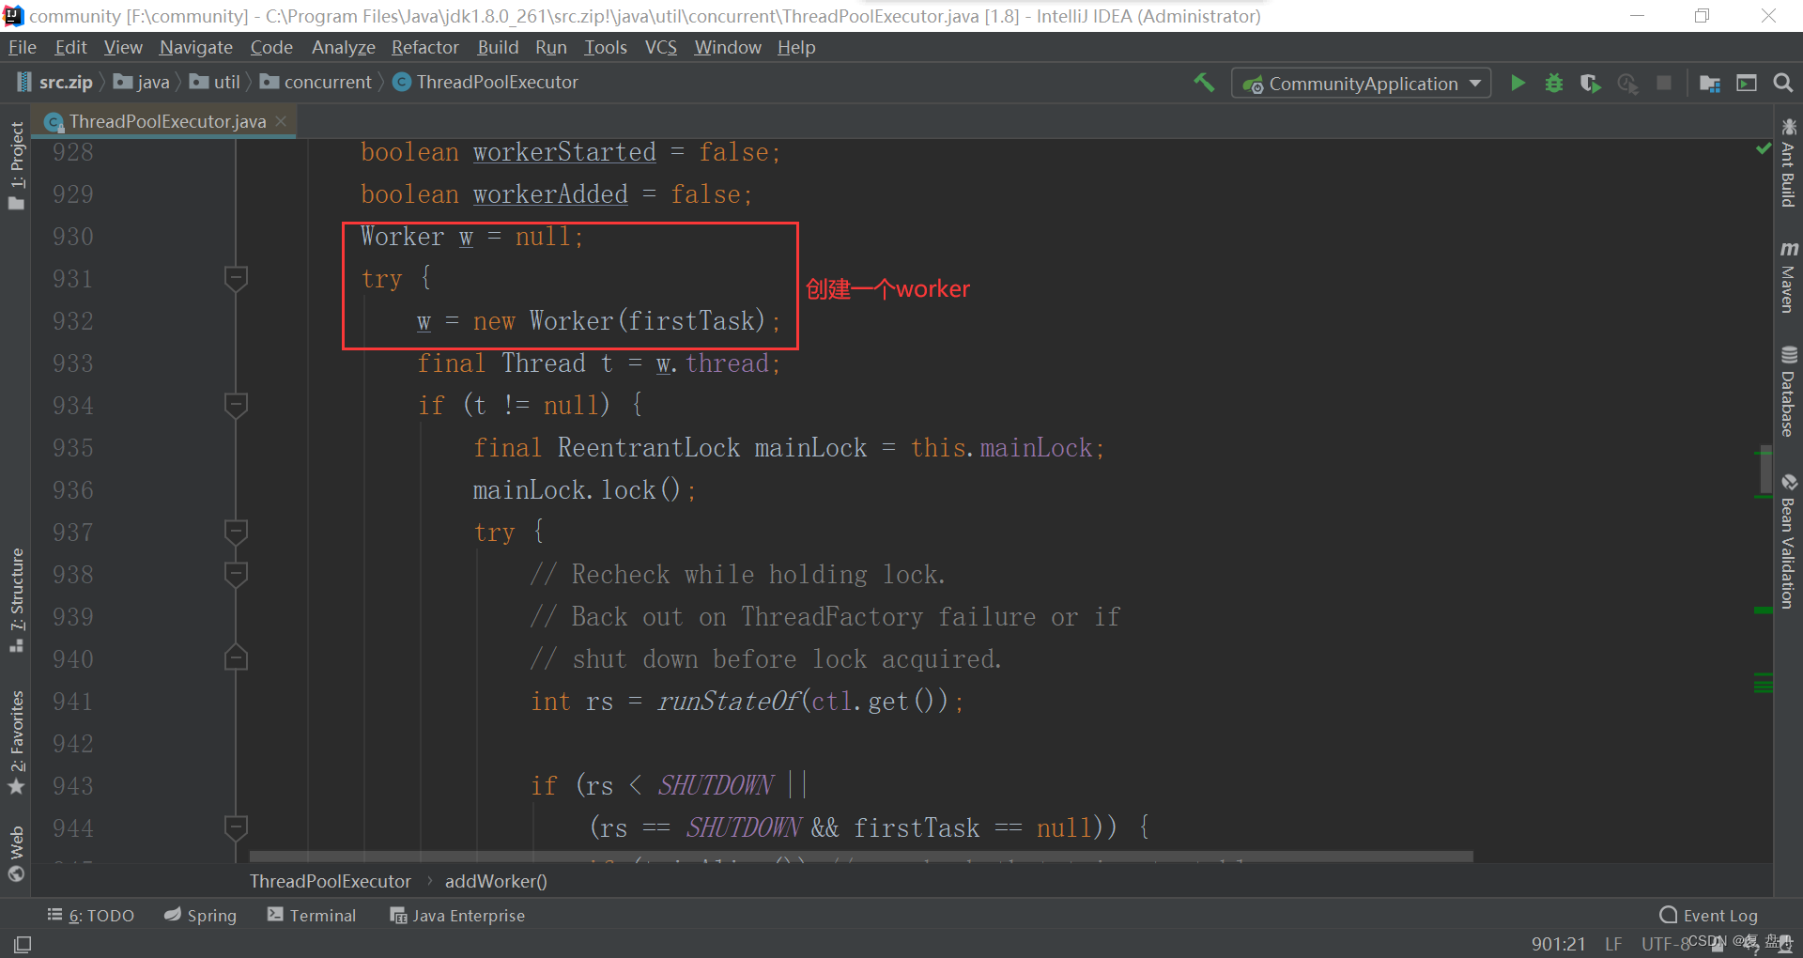Viewport: 1803px width, 958px height.
Task: Click the runStateOf method call on line 941
Action: (728, 702)
